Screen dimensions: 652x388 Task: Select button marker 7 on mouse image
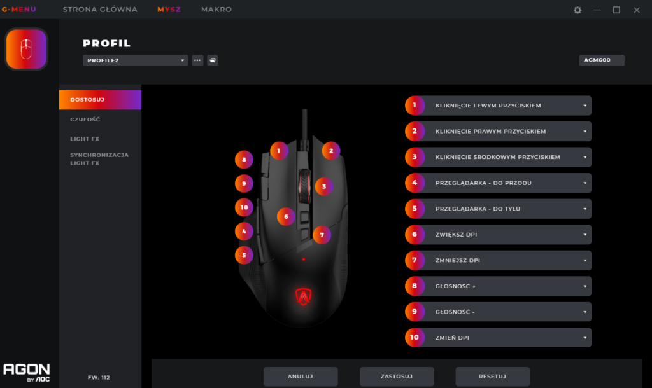[x=322, y=235]
